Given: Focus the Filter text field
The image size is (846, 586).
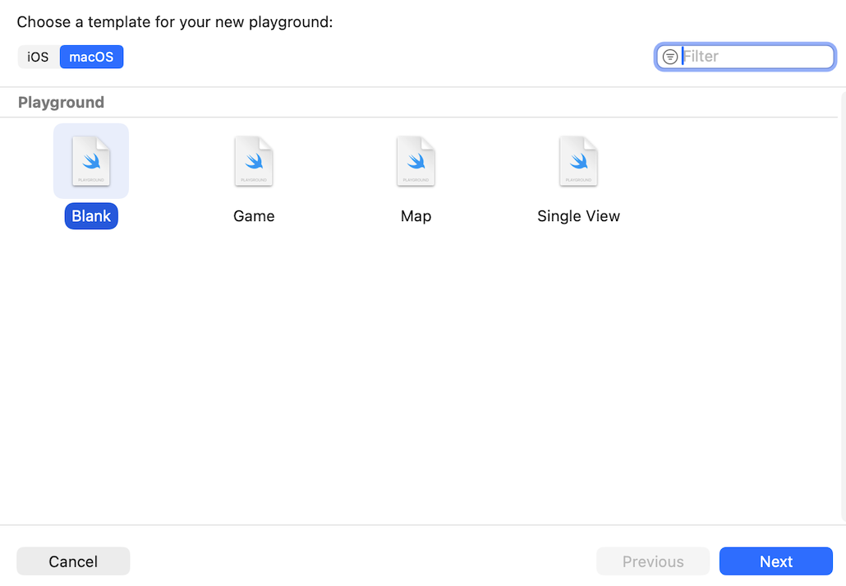Looking at the screenshot, I should click(756, 57).
